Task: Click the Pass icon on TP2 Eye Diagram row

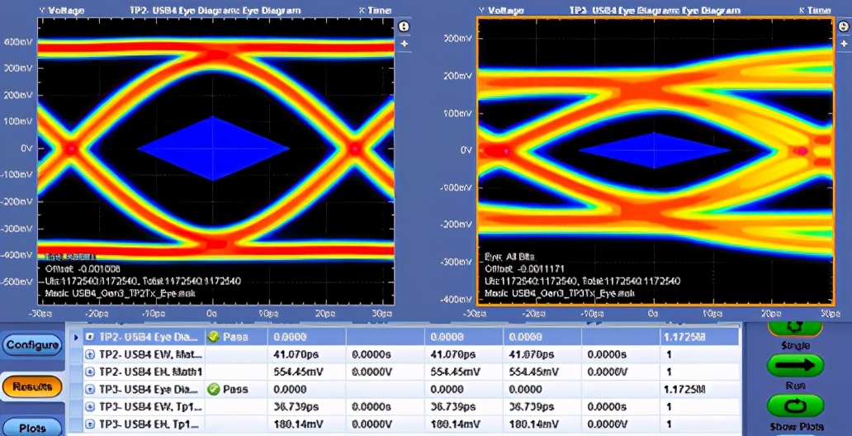Action: point(214,337)
